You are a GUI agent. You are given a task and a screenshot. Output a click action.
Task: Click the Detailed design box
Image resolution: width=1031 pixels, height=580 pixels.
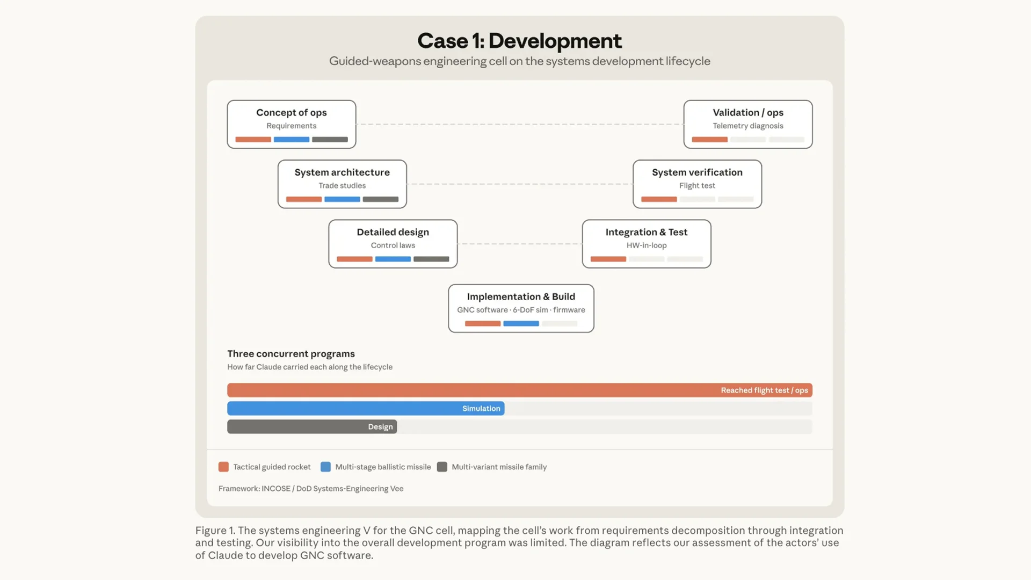[393, 244]
